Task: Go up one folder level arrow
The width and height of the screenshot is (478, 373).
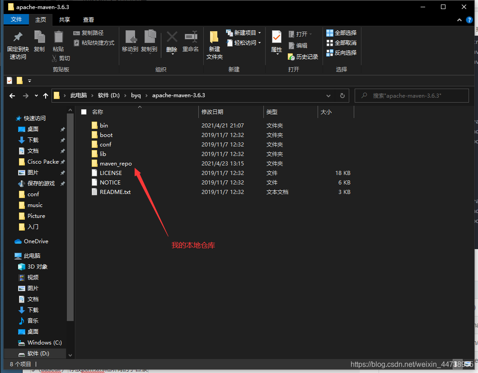Action: point(46,96)
